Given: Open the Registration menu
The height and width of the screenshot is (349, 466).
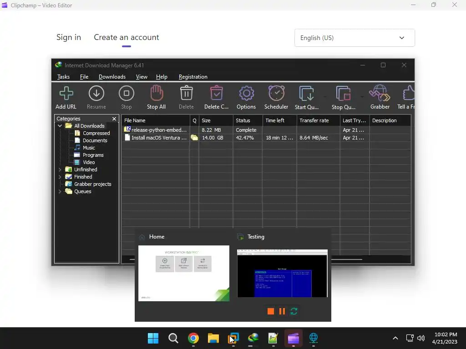Looking at the screenshot, I should click(193, 77).
